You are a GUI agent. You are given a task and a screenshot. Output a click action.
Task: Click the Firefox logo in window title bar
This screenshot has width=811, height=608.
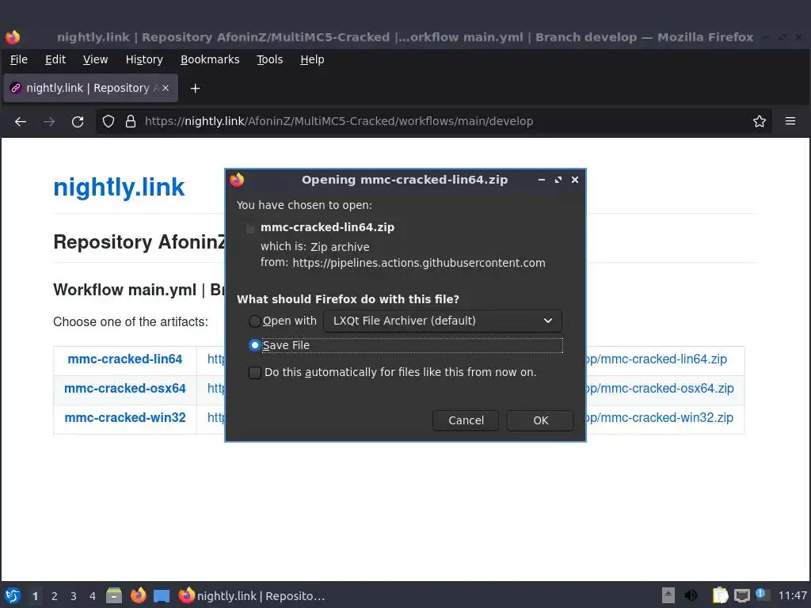(x=13, y=36)
